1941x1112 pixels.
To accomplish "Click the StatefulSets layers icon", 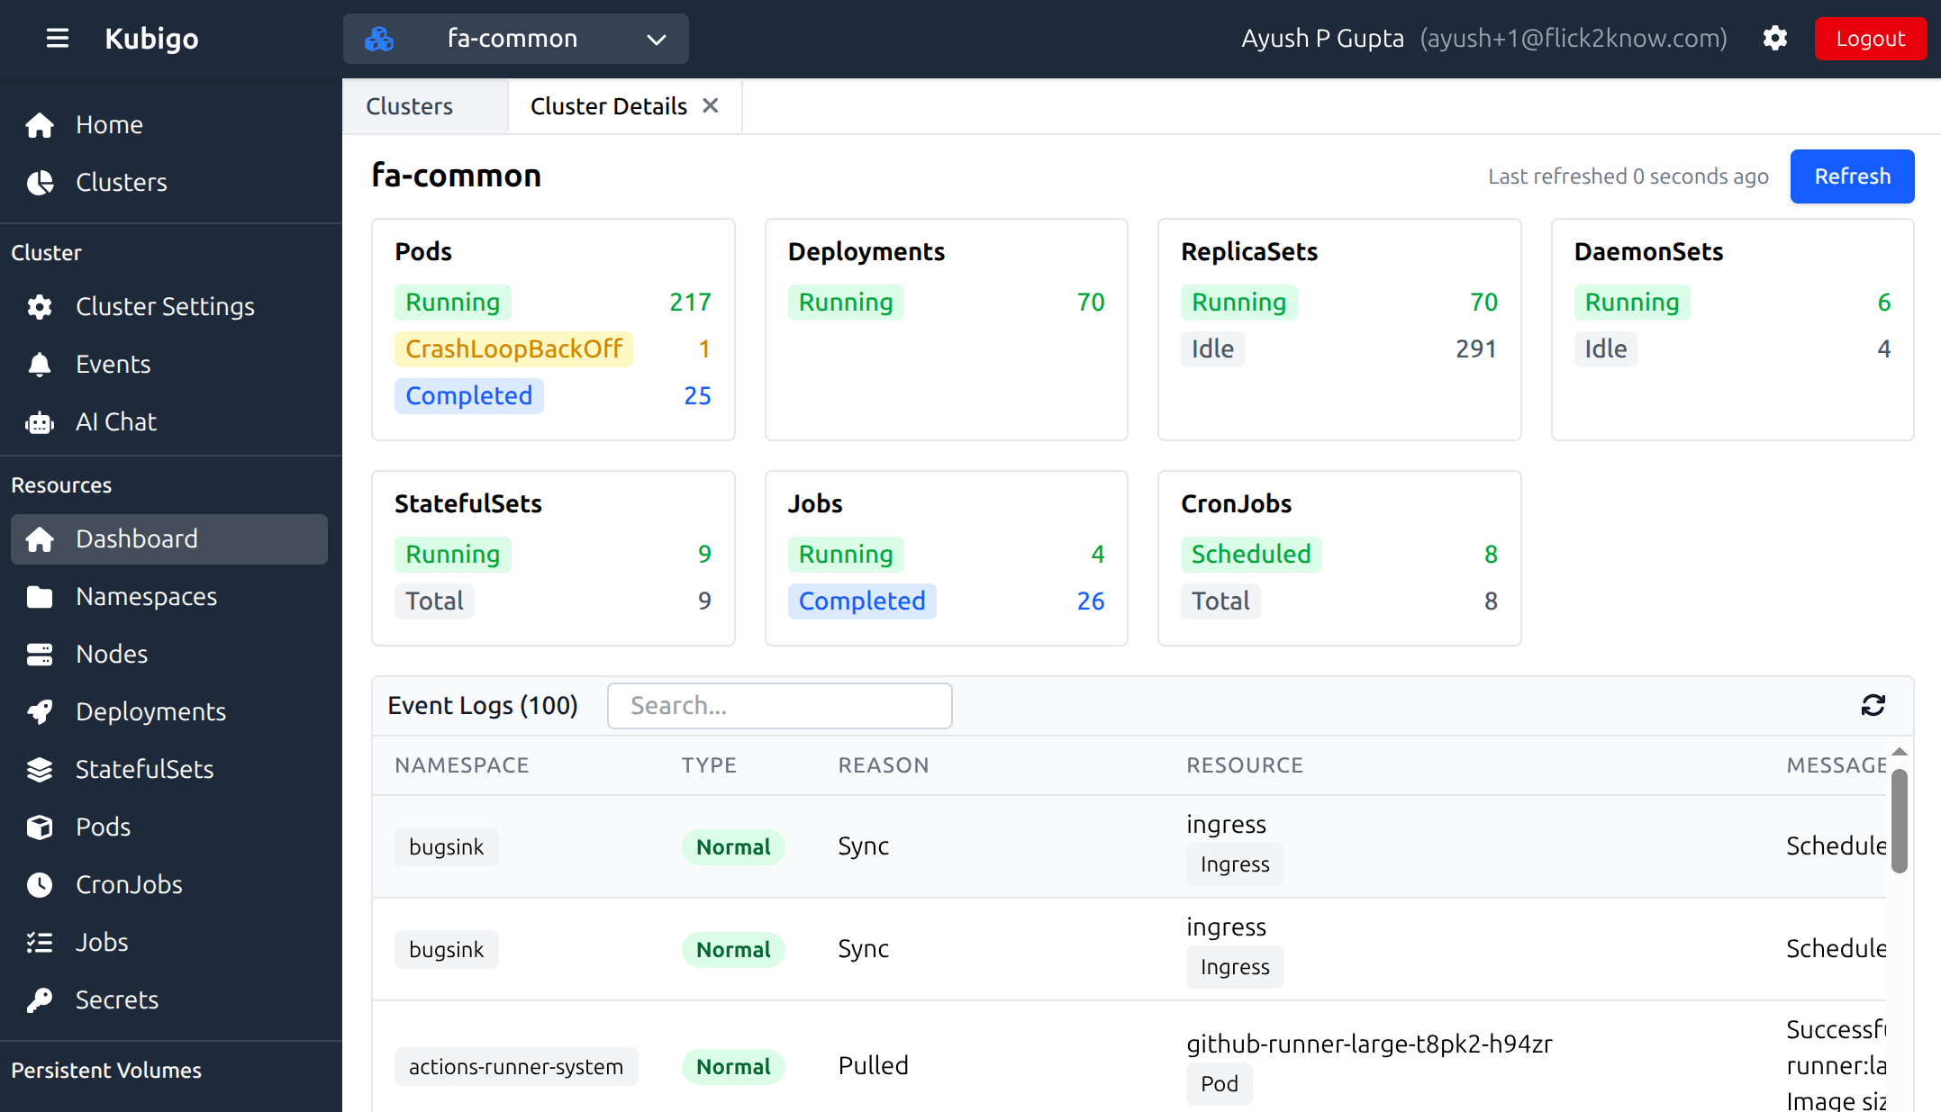I will (x=40, y=770).
